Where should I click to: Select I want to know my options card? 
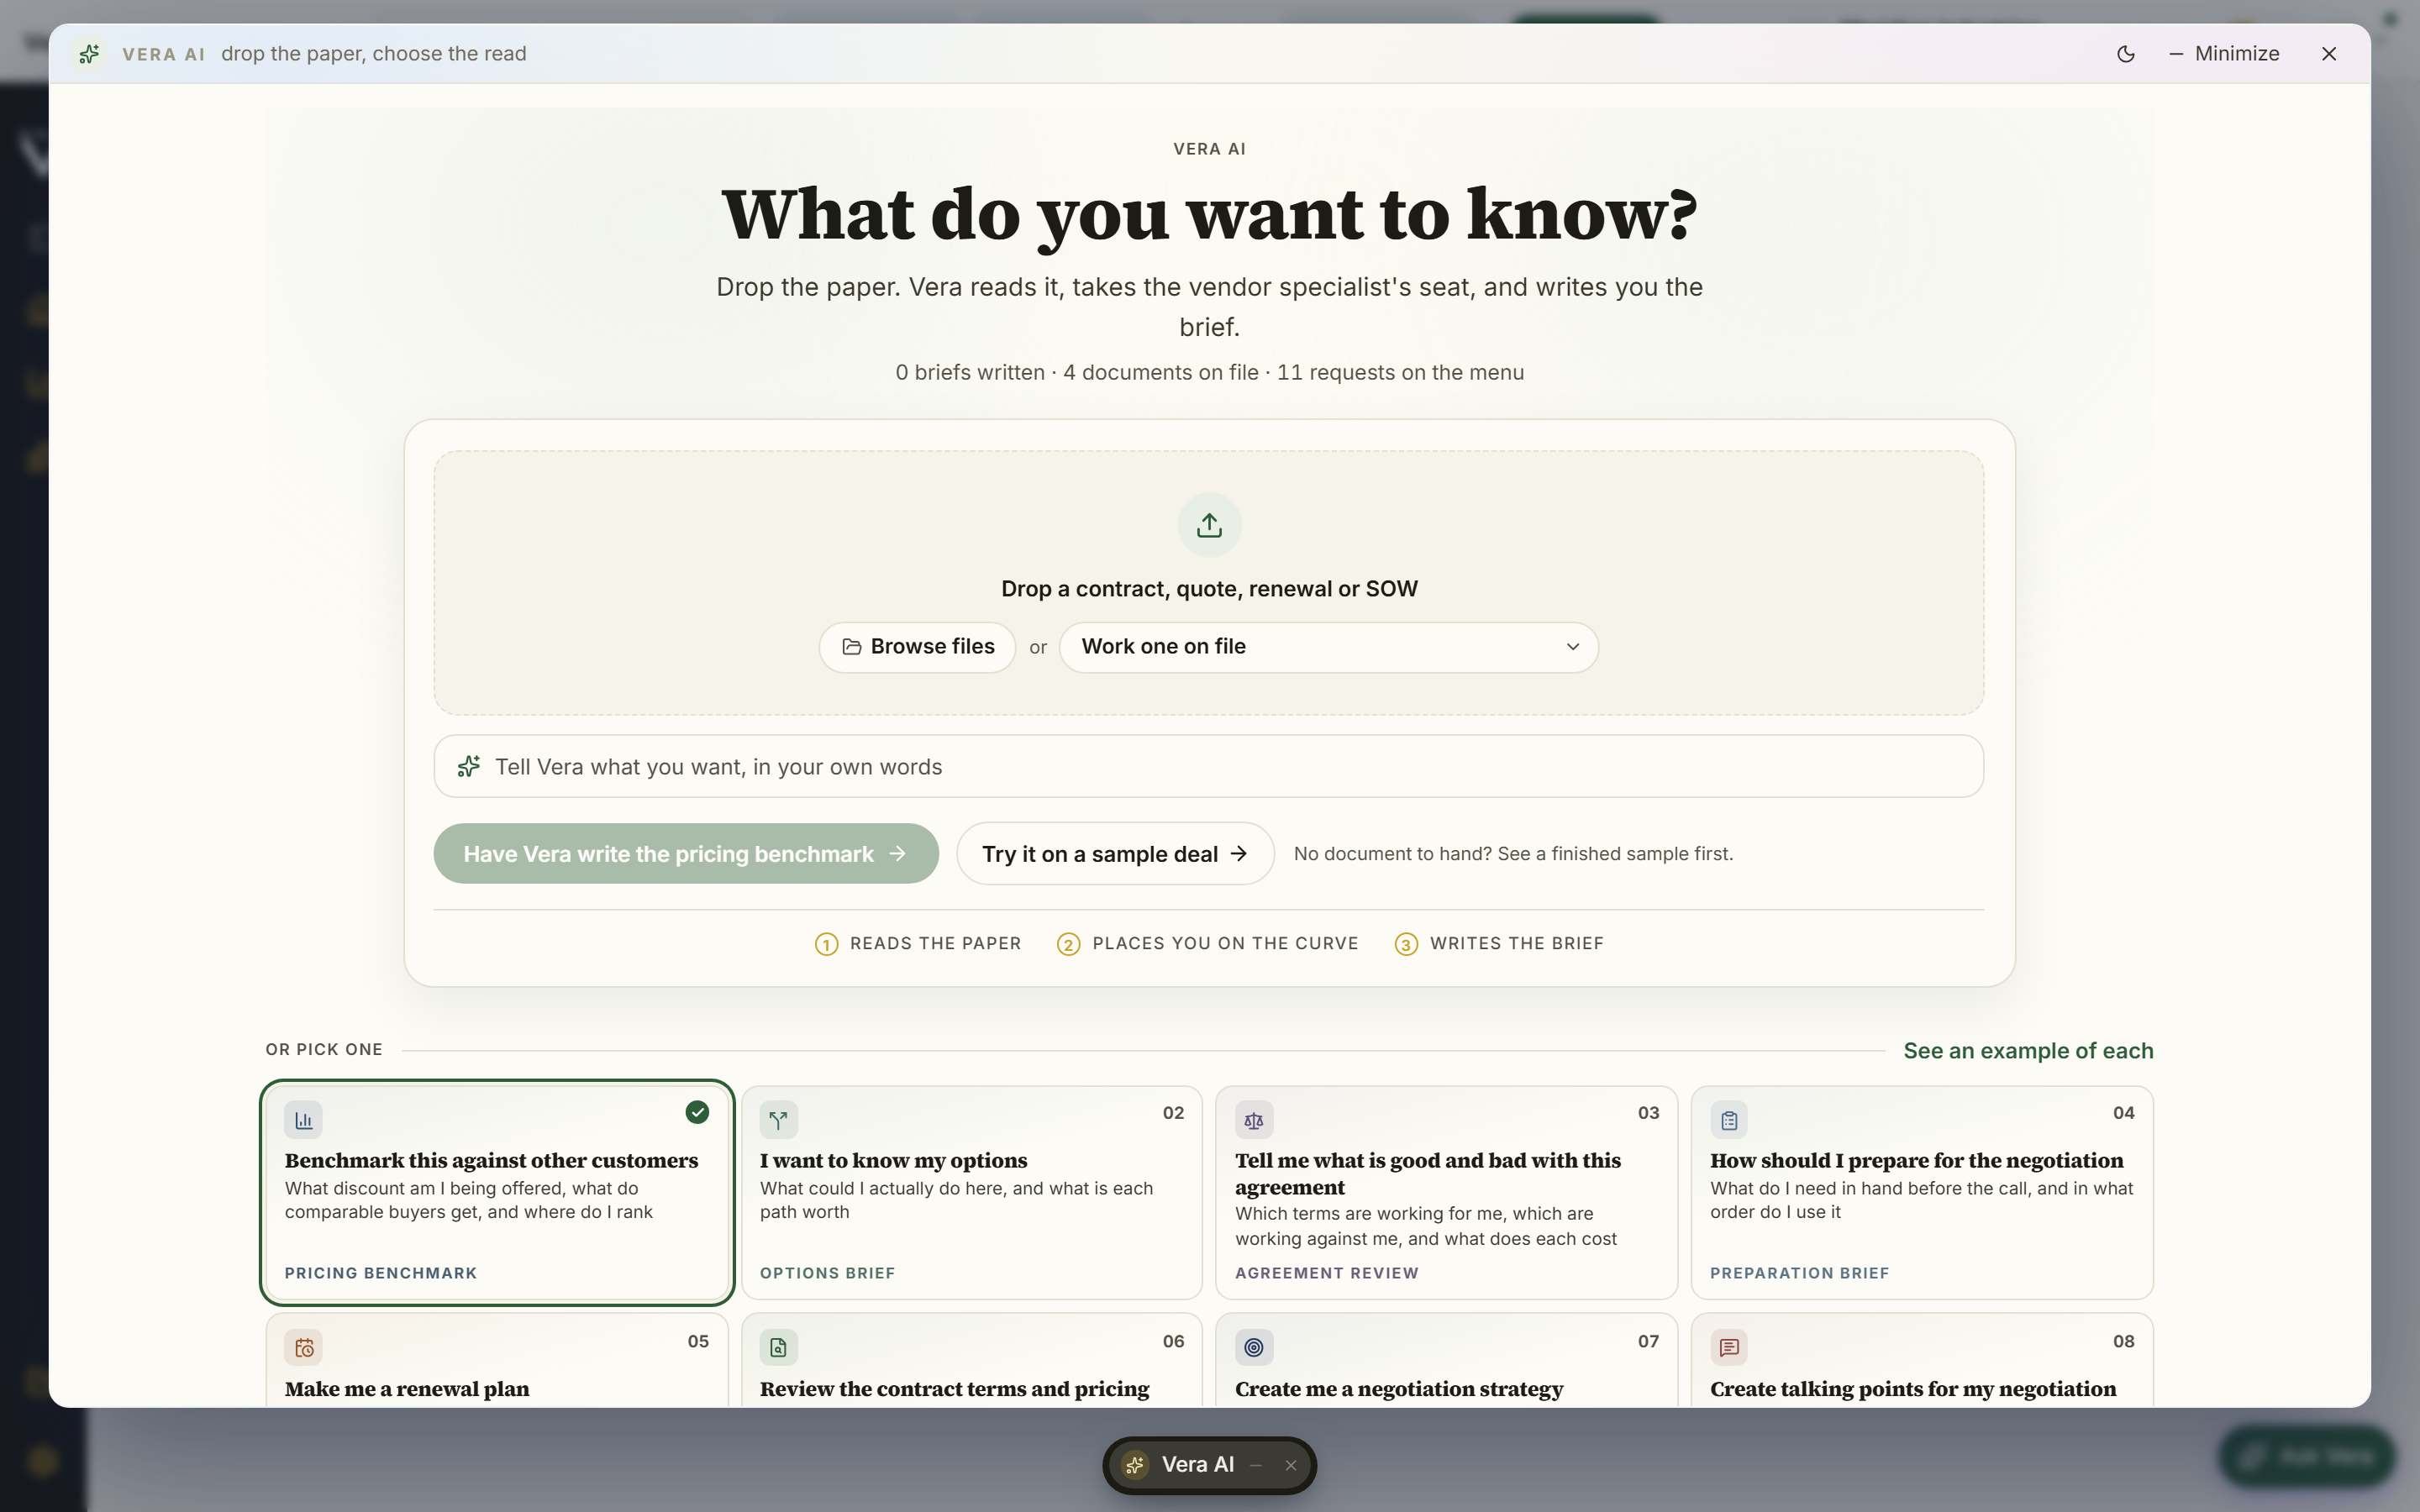(x=971, y=1193)
